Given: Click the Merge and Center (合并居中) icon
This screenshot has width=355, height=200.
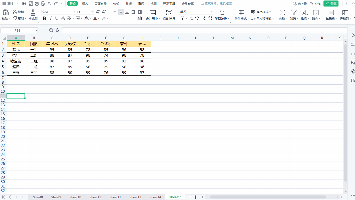Looking at the screenshot, I should pos(153,13).
